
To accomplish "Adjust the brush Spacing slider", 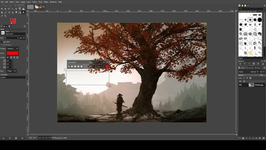I will point(251,61).
